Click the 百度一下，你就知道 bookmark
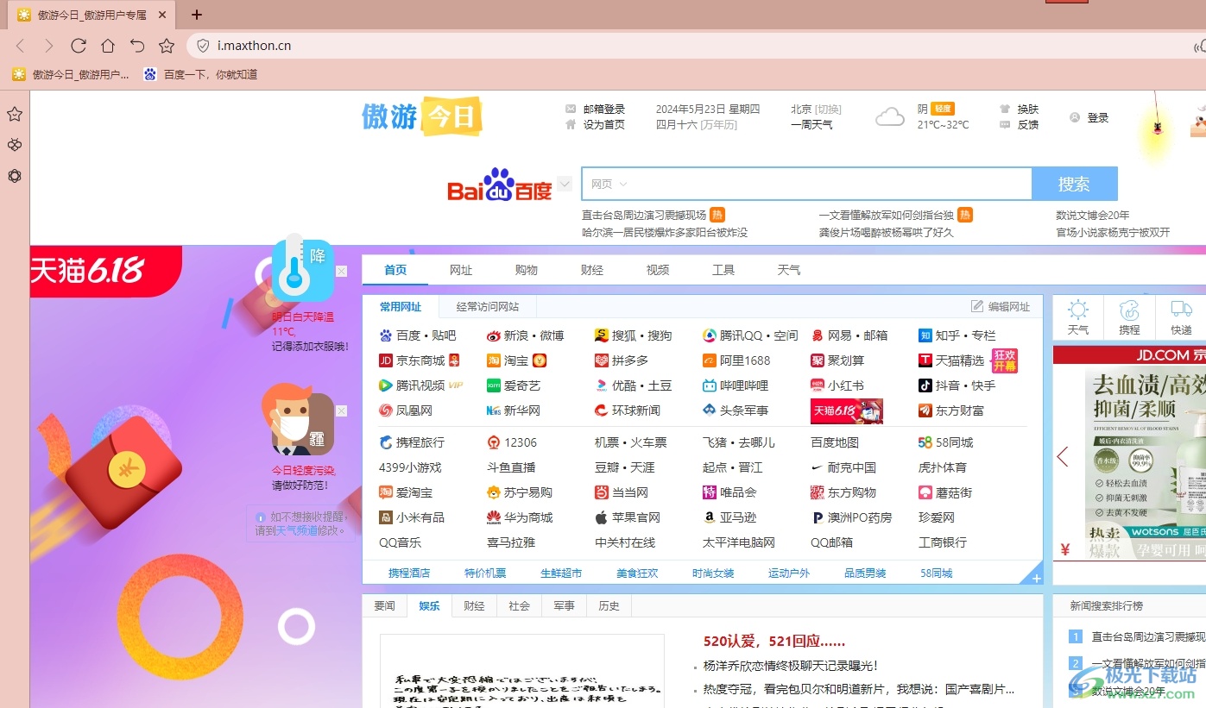The height and width of the screenshot is (708, 1206). coord(201,75)
